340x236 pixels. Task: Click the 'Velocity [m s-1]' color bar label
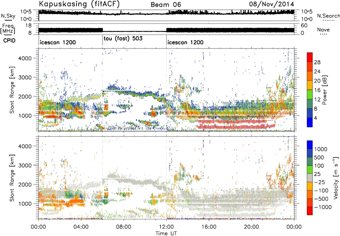(x=336, y=178)
